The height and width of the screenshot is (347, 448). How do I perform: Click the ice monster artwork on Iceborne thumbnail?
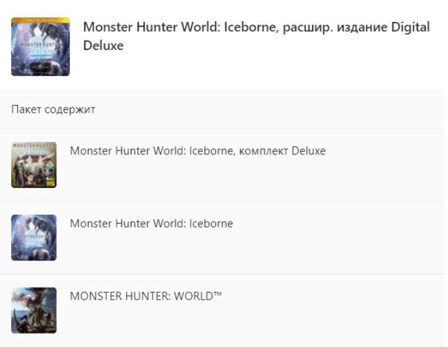click(38, 226)
